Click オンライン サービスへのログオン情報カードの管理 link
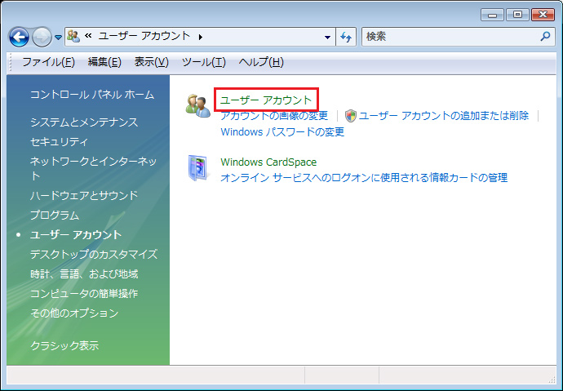Image resolution: width=563 pixels, height=391 pixels. point(364,177)
